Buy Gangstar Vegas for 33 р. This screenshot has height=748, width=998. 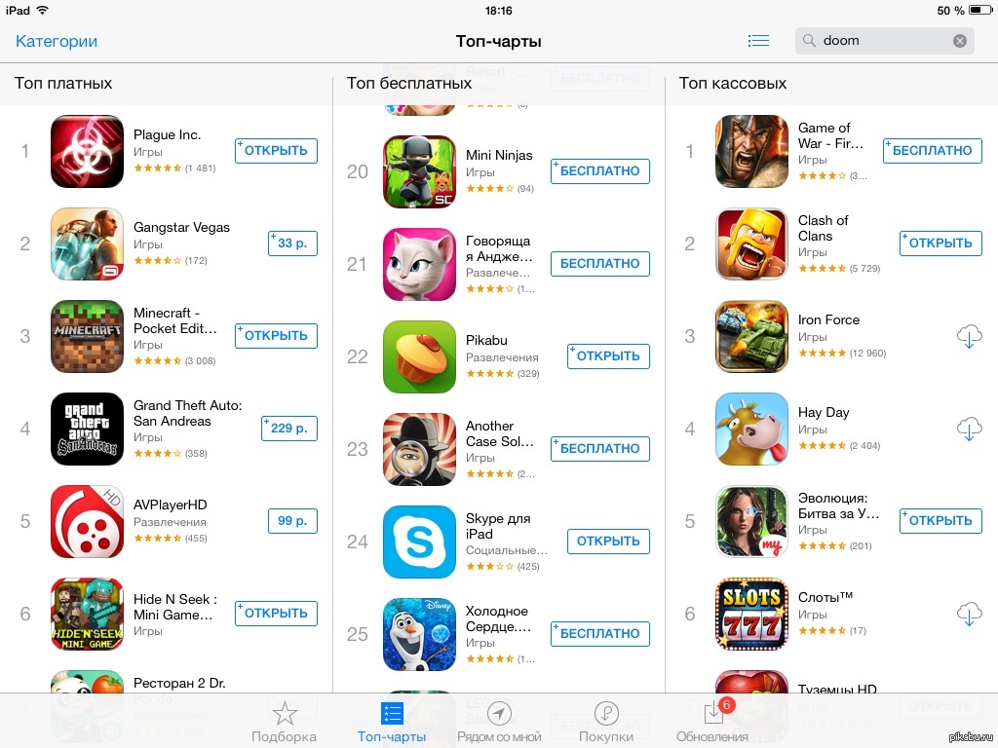pos(292,243)
